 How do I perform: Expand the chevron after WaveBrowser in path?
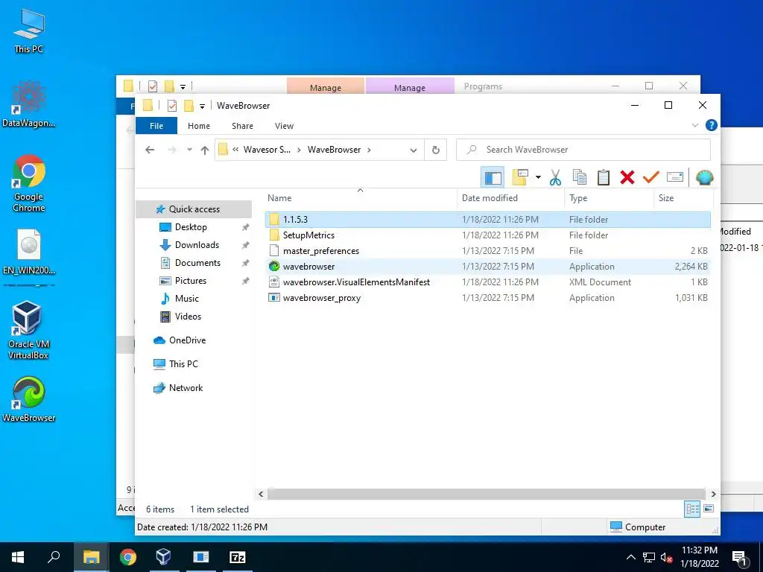(x=369, y=150)
